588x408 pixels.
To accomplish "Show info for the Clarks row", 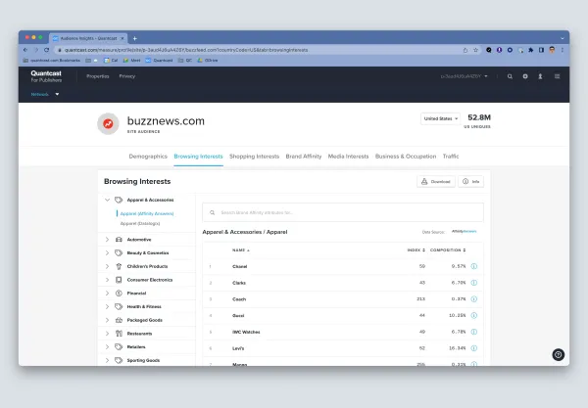I will coord(474,283).
